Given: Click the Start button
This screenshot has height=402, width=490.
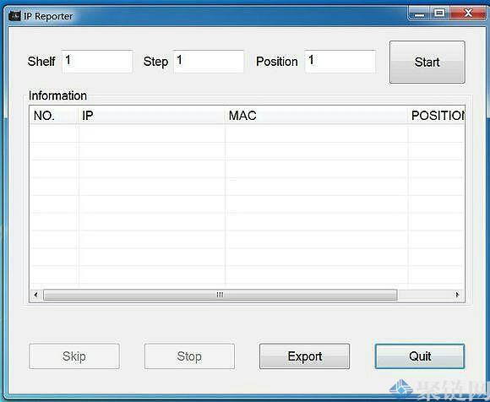Looking at the screenshot, I should pyautogui.click(x=427, y=62).
